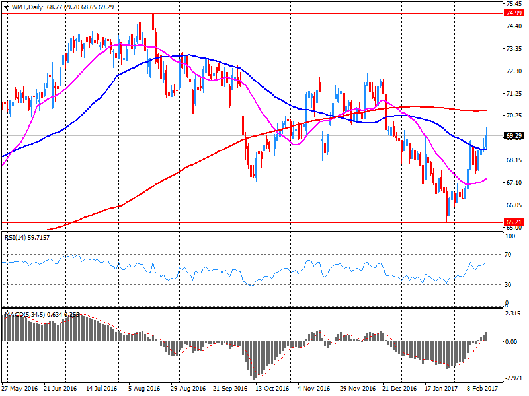529x396 pixels.
Task: Click the 72.30 price scale value
Action: pos(514,71)
